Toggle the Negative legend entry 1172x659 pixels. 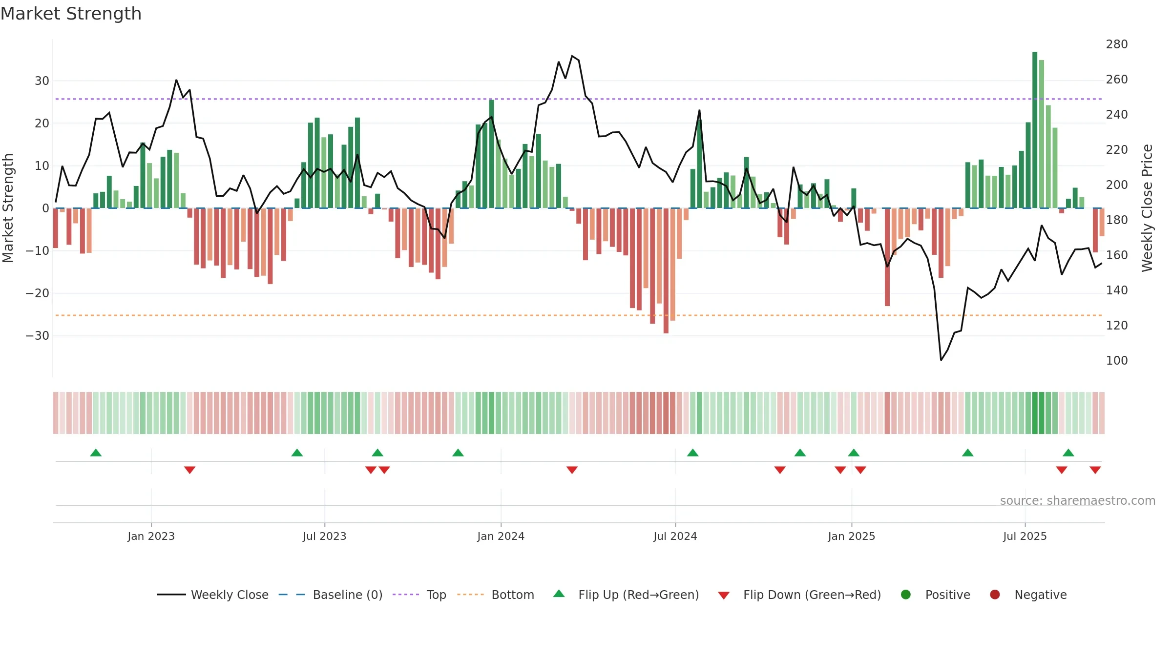click(1028, 595)
